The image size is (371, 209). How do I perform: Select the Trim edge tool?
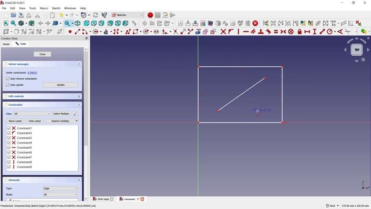click(175, 31)
